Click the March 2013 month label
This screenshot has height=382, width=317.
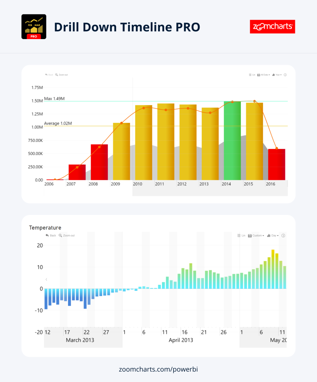coord(80,340)
